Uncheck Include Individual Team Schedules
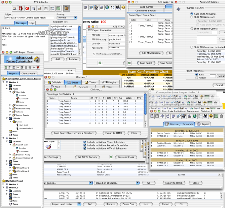This screenshot has width=225, height=208. point(85,142)
